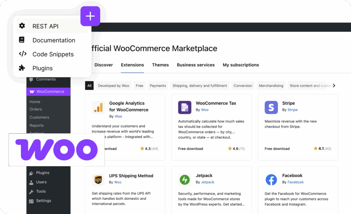The image size is (351, 214).
Task: Filter by Developed by Woo
Action: click(113, 86)
